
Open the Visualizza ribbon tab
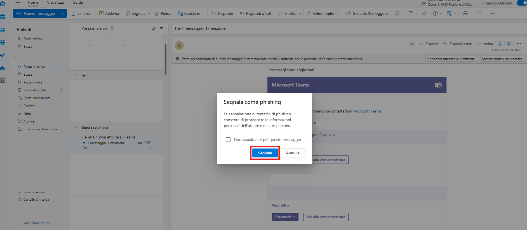55,2
